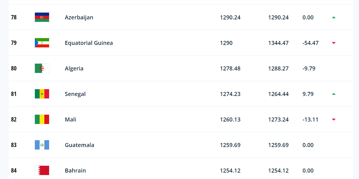This screenshot has height=179, width=359.
Task: Click the Senegal flag icon
Action: 42,94
